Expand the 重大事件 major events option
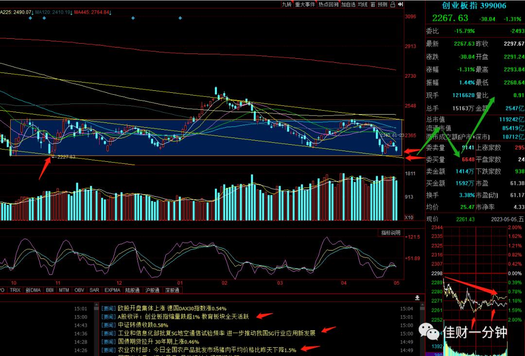 305,4
